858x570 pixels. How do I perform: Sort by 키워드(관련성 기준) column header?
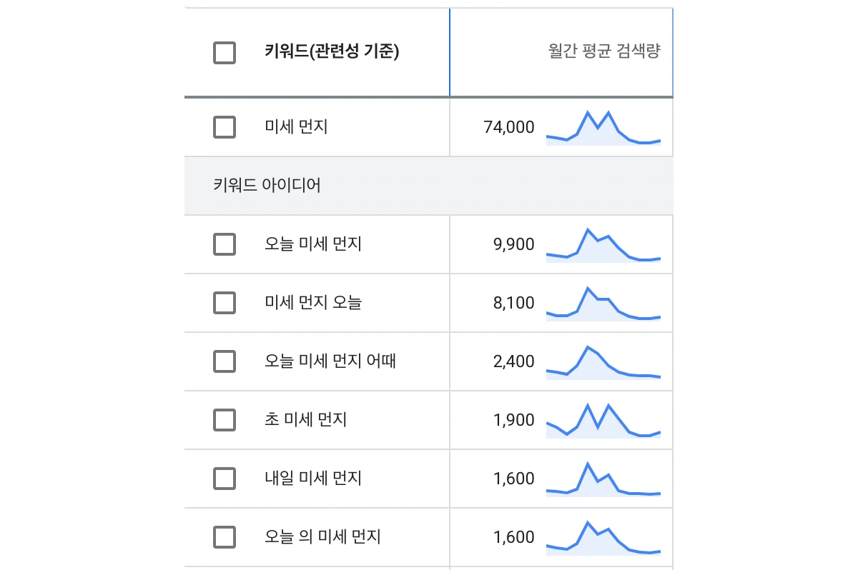[x=332, y=52]
